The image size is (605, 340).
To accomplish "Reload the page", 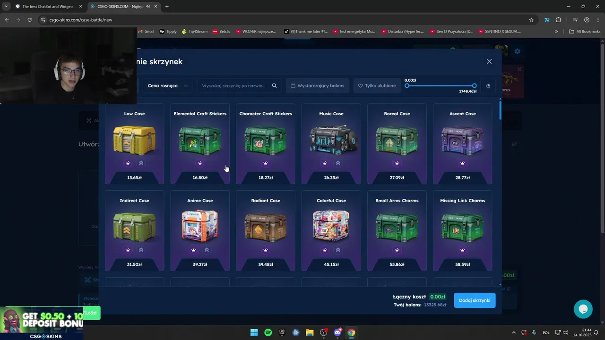I will (x=29, y=20).
